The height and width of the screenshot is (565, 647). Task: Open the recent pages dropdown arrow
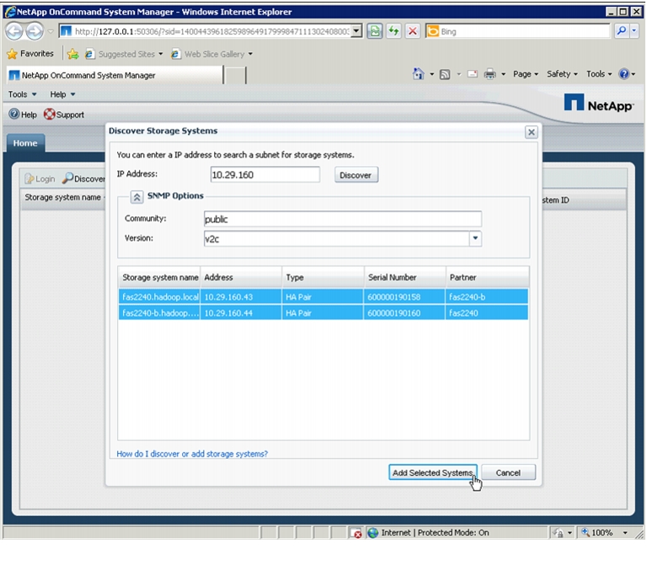51,31
